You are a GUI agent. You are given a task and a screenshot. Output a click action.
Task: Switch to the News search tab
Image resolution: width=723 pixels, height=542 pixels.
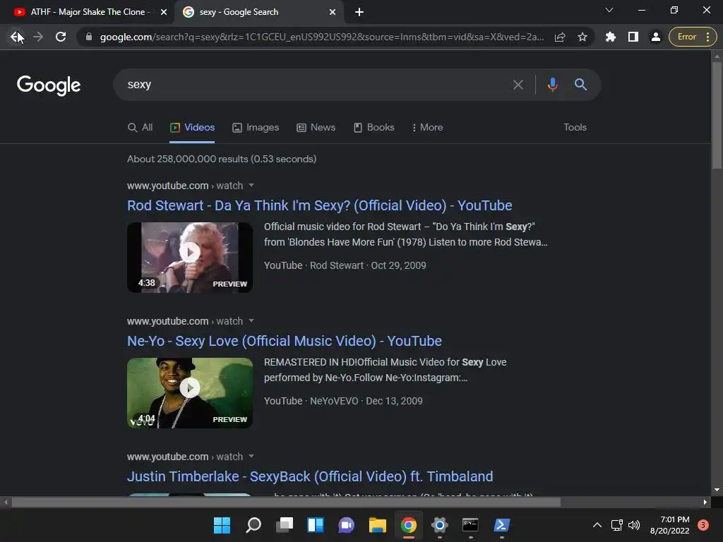(x=316, y=128)
